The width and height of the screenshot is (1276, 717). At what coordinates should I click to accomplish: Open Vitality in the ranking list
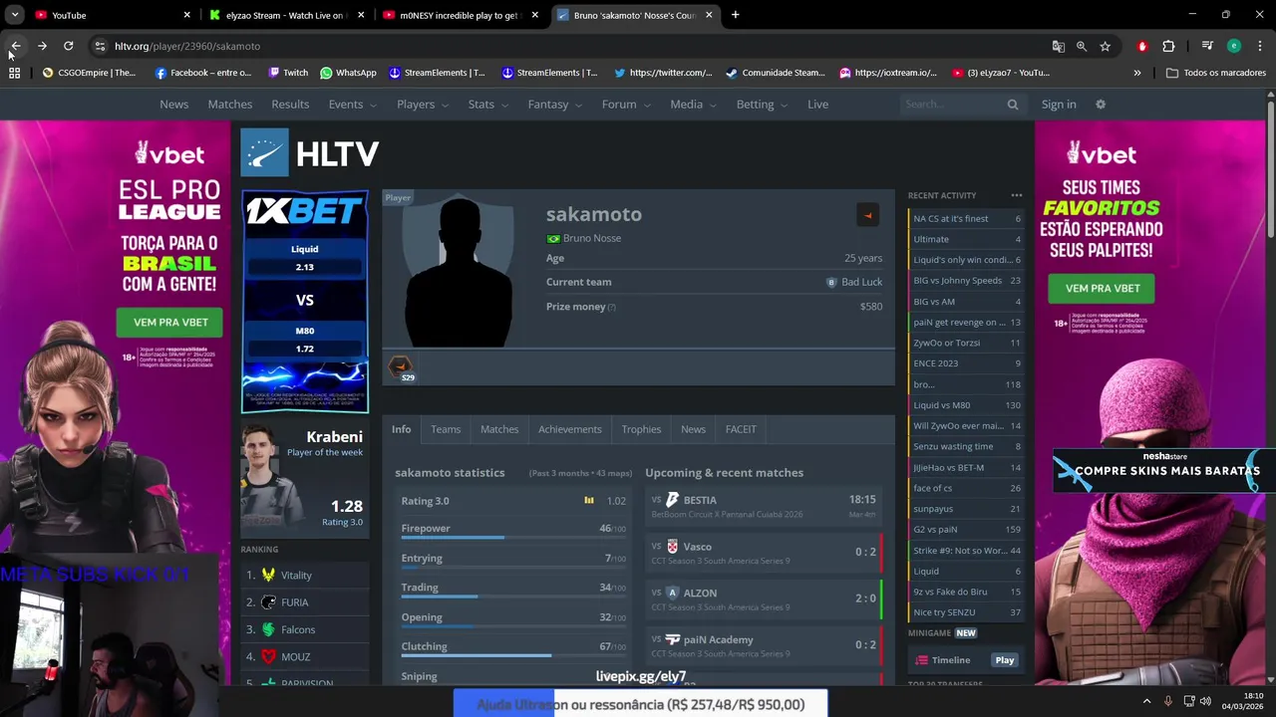[296, 576]
